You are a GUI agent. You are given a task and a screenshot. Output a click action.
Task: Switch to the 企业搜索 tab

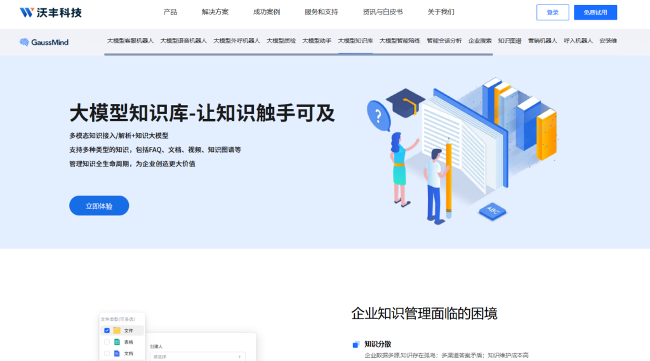tap(480, 41)
